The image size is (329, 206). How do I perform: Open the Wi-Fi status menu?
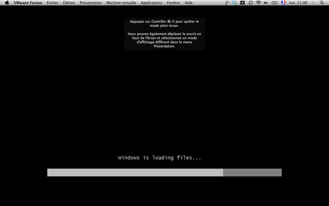click(x=259, y=3)
